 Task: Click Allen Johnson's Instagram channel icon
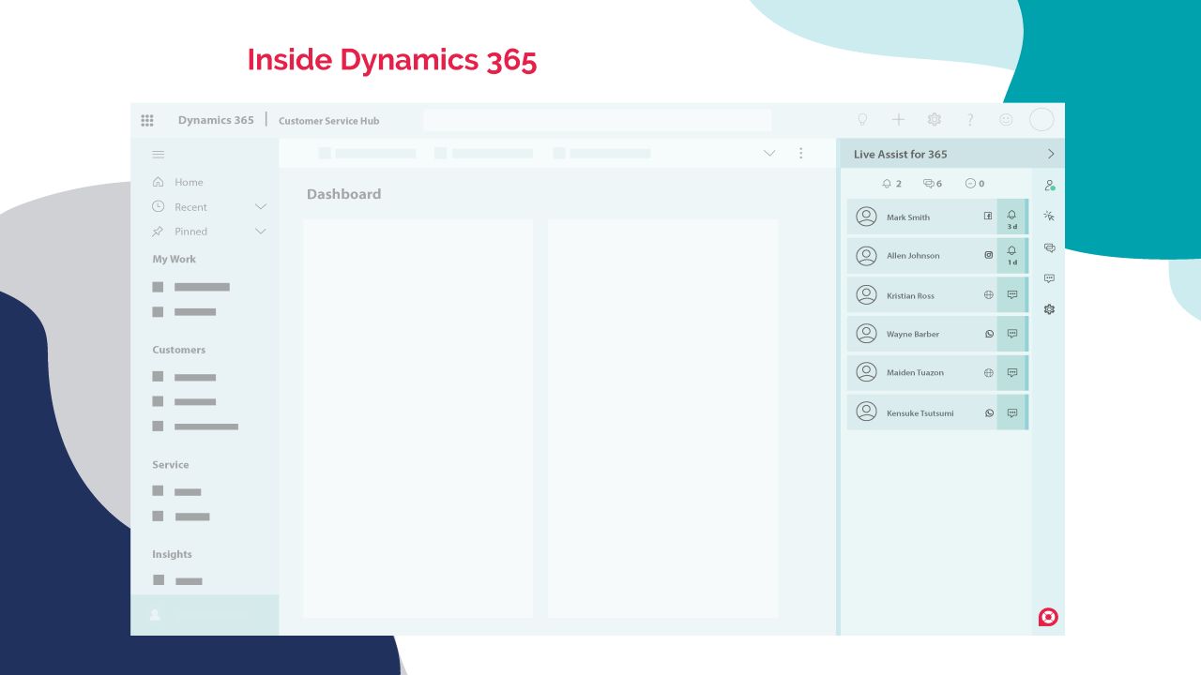coord(988,255)
